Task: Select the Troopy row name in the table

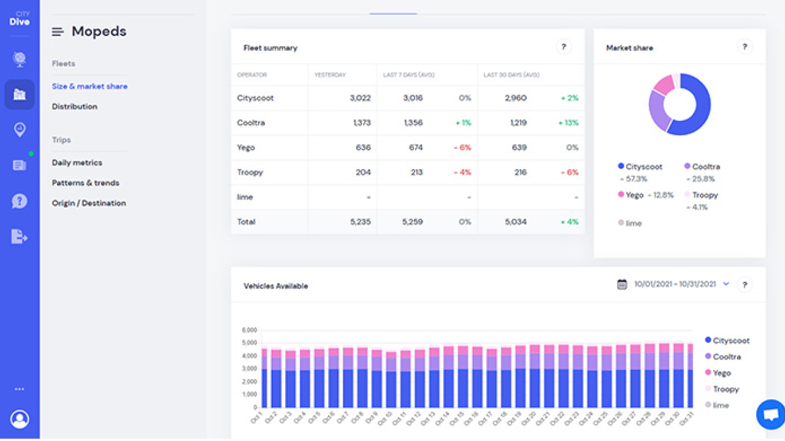Action: 250,172
